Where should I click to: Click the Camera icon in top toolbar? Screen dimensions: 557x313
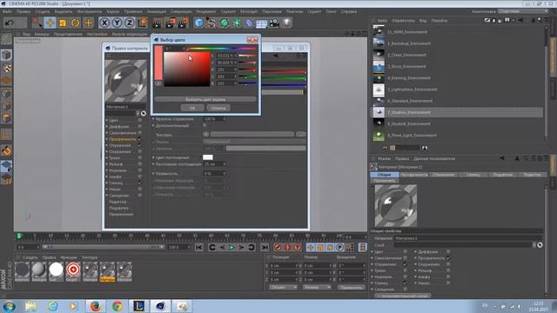pyautogui.click(x=274, y=23)
